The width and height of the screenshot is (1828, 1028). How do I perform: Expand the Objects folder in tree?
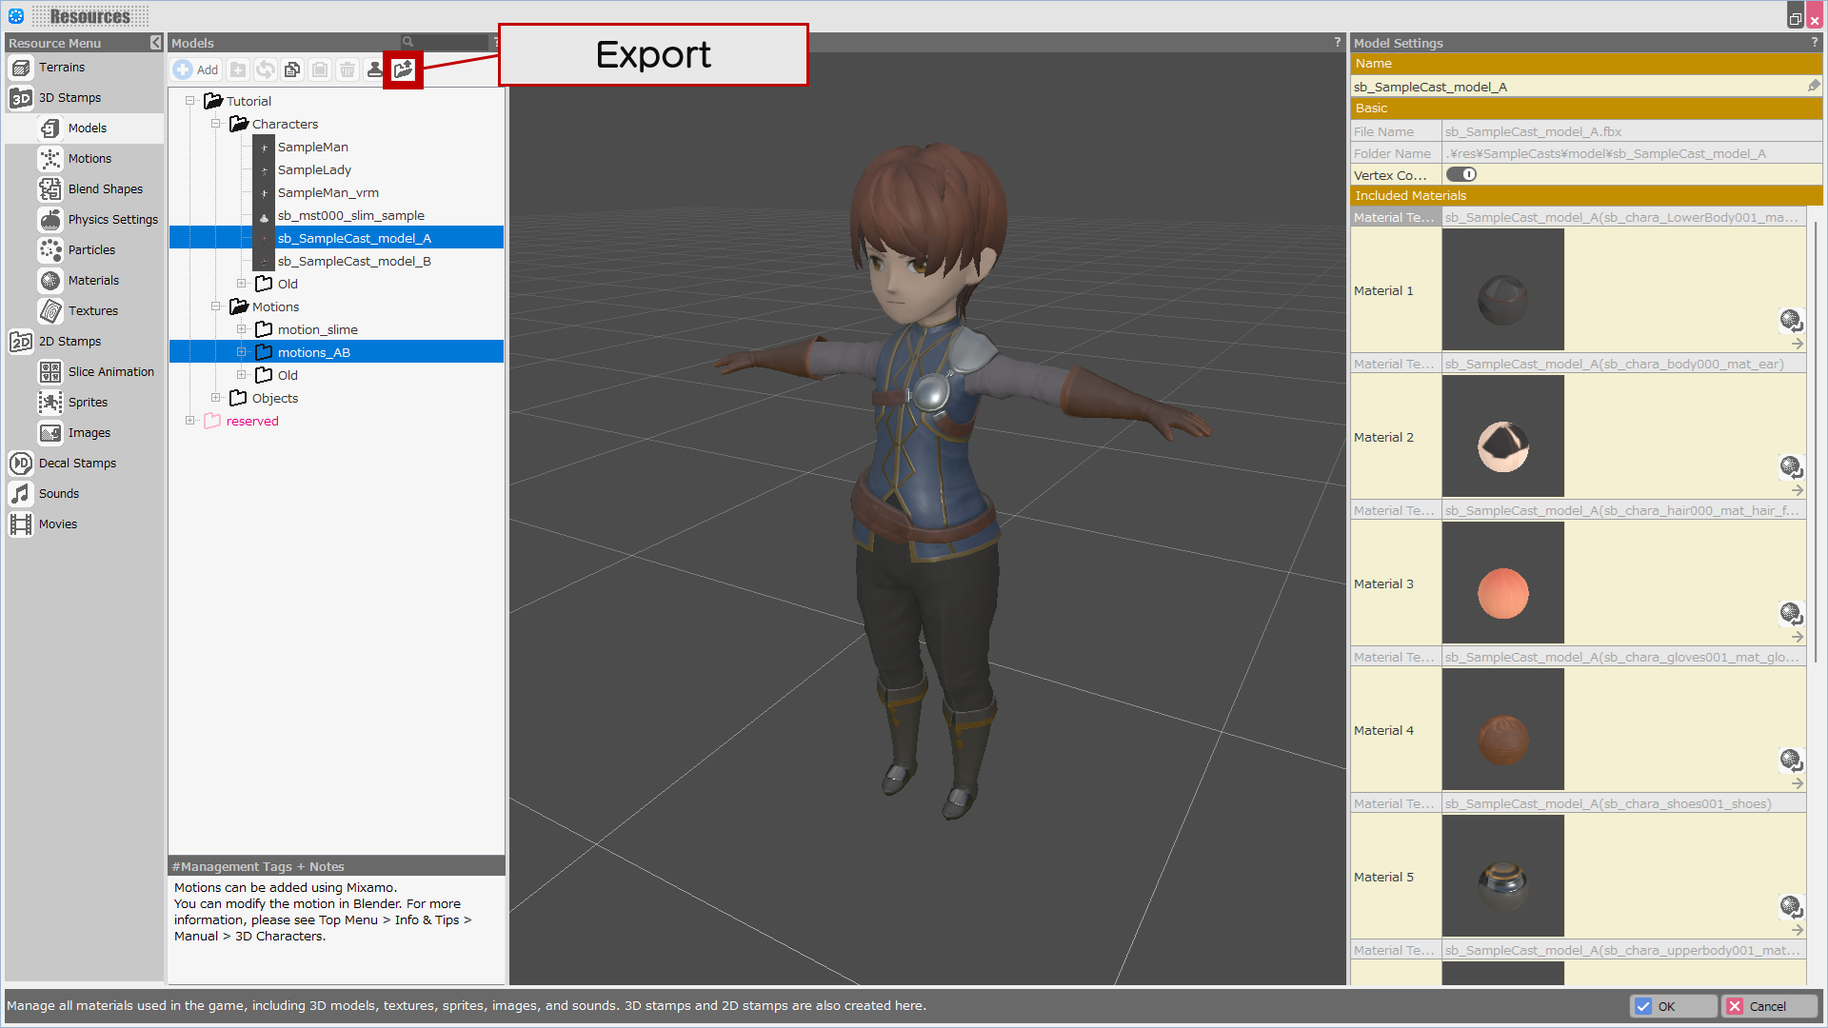(x=216, y=398)
